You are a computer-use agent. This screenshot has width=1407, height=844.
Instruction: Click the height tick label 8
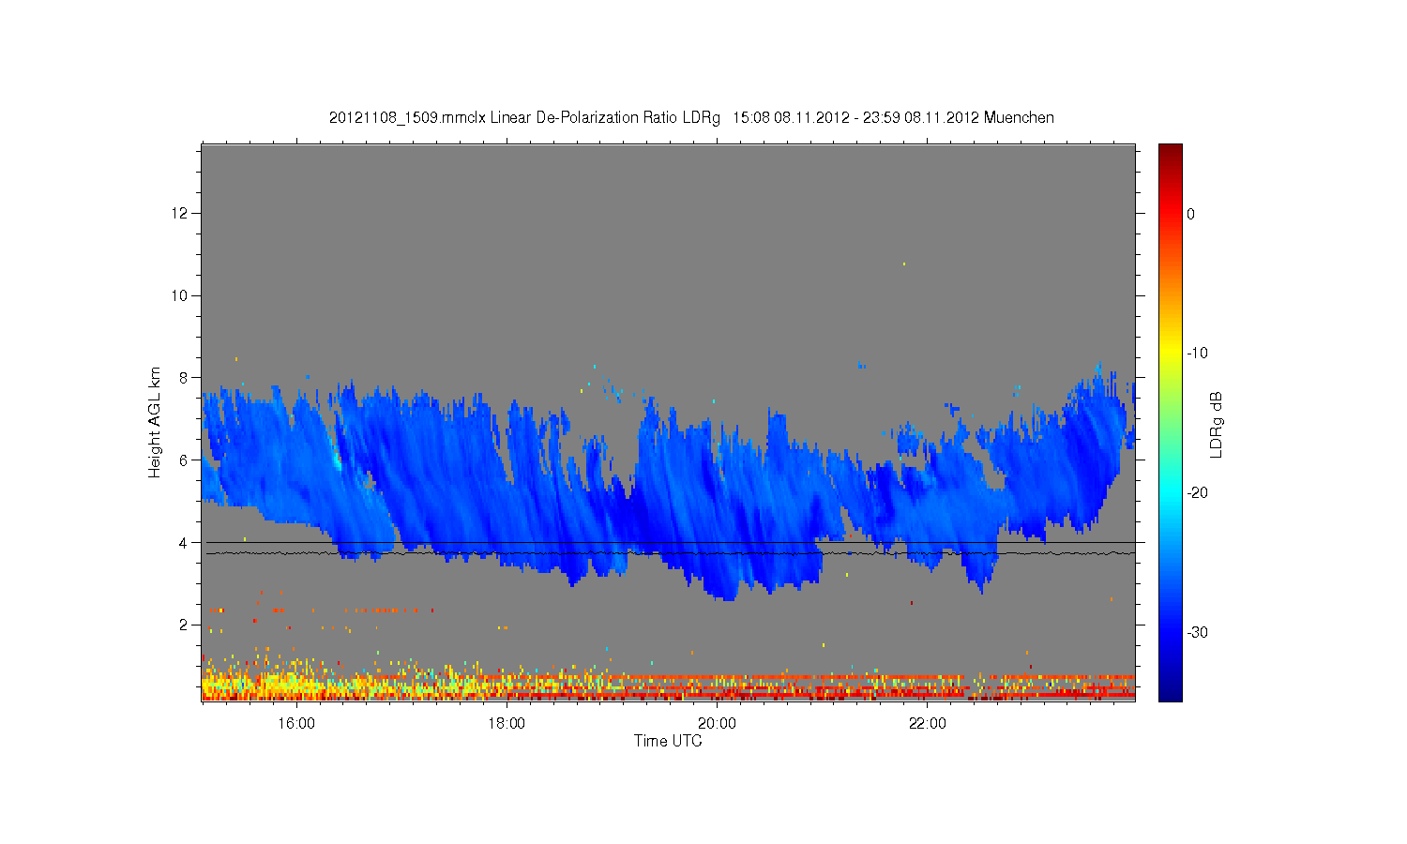[184, 378]
